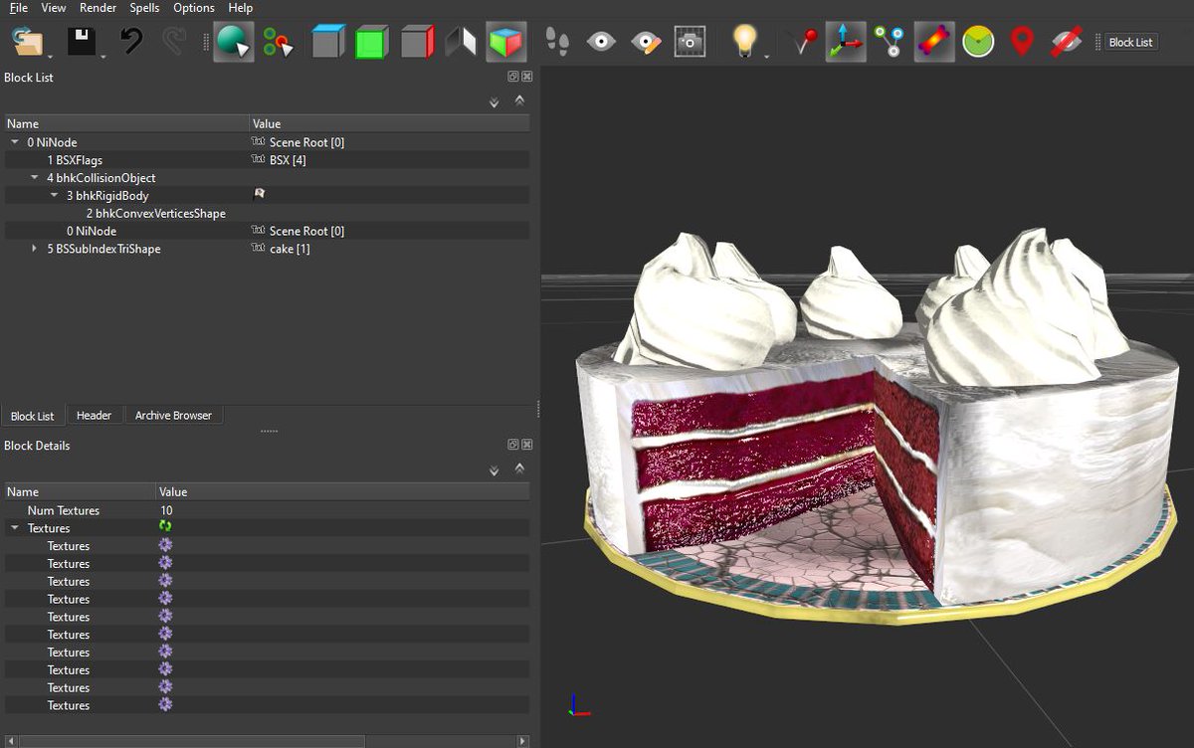Click the flag icon in bhkRigidBody row
The width and height of the screenshot is (1194, 748).
(x=260, y=195)
